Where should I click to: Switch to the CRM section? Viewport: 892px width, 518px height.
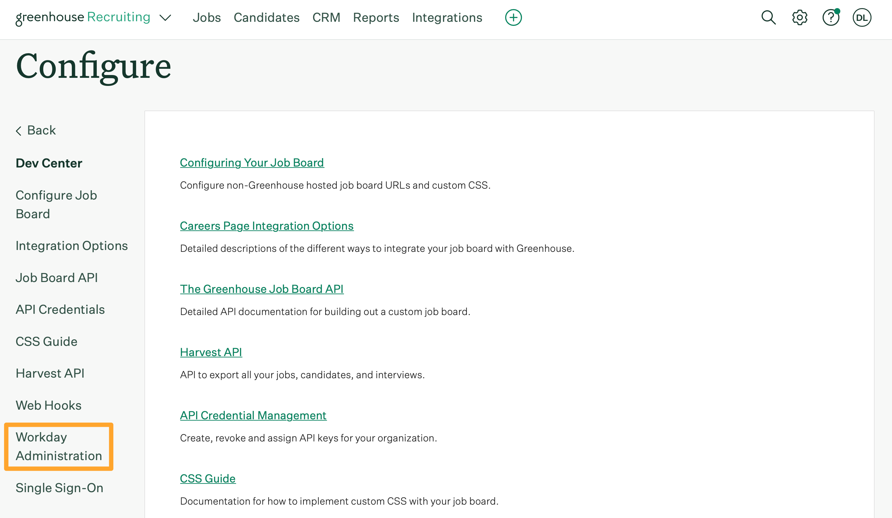point(326,17)
